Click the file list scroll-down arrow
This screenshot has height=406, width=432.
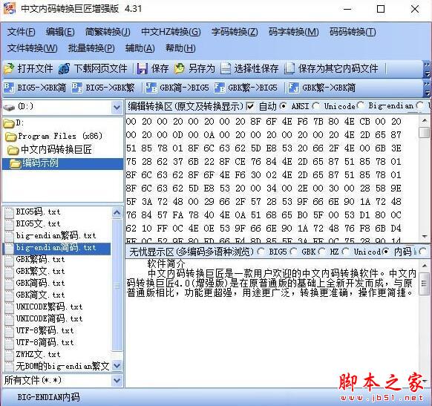[117, 365]
